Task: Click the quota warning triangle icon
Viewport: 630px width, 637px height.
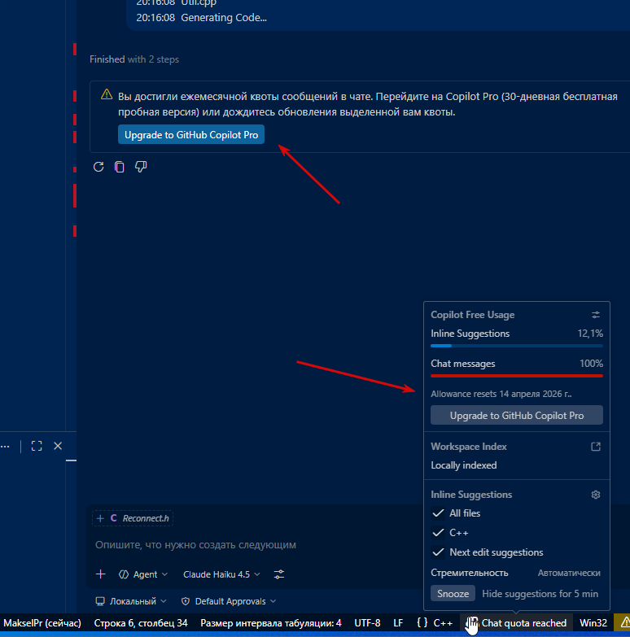Action: tap(107, 94)
